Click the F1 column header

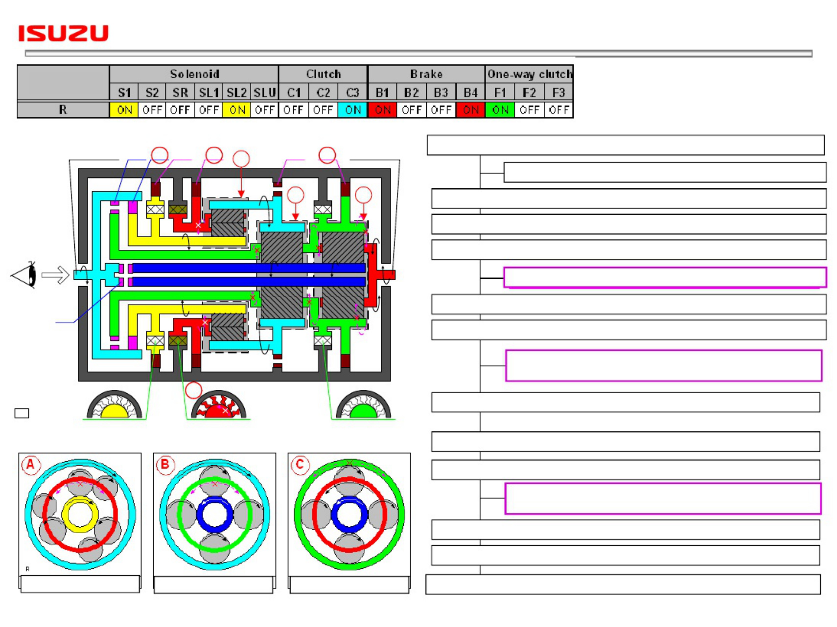pos(500,92)
